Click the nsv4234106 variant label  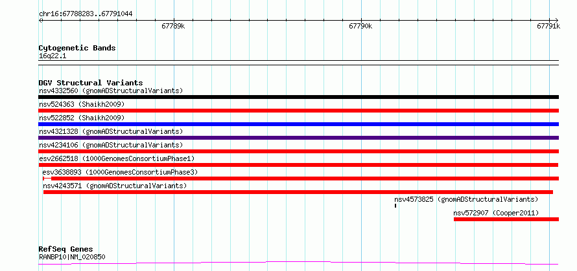click(111, 145)
